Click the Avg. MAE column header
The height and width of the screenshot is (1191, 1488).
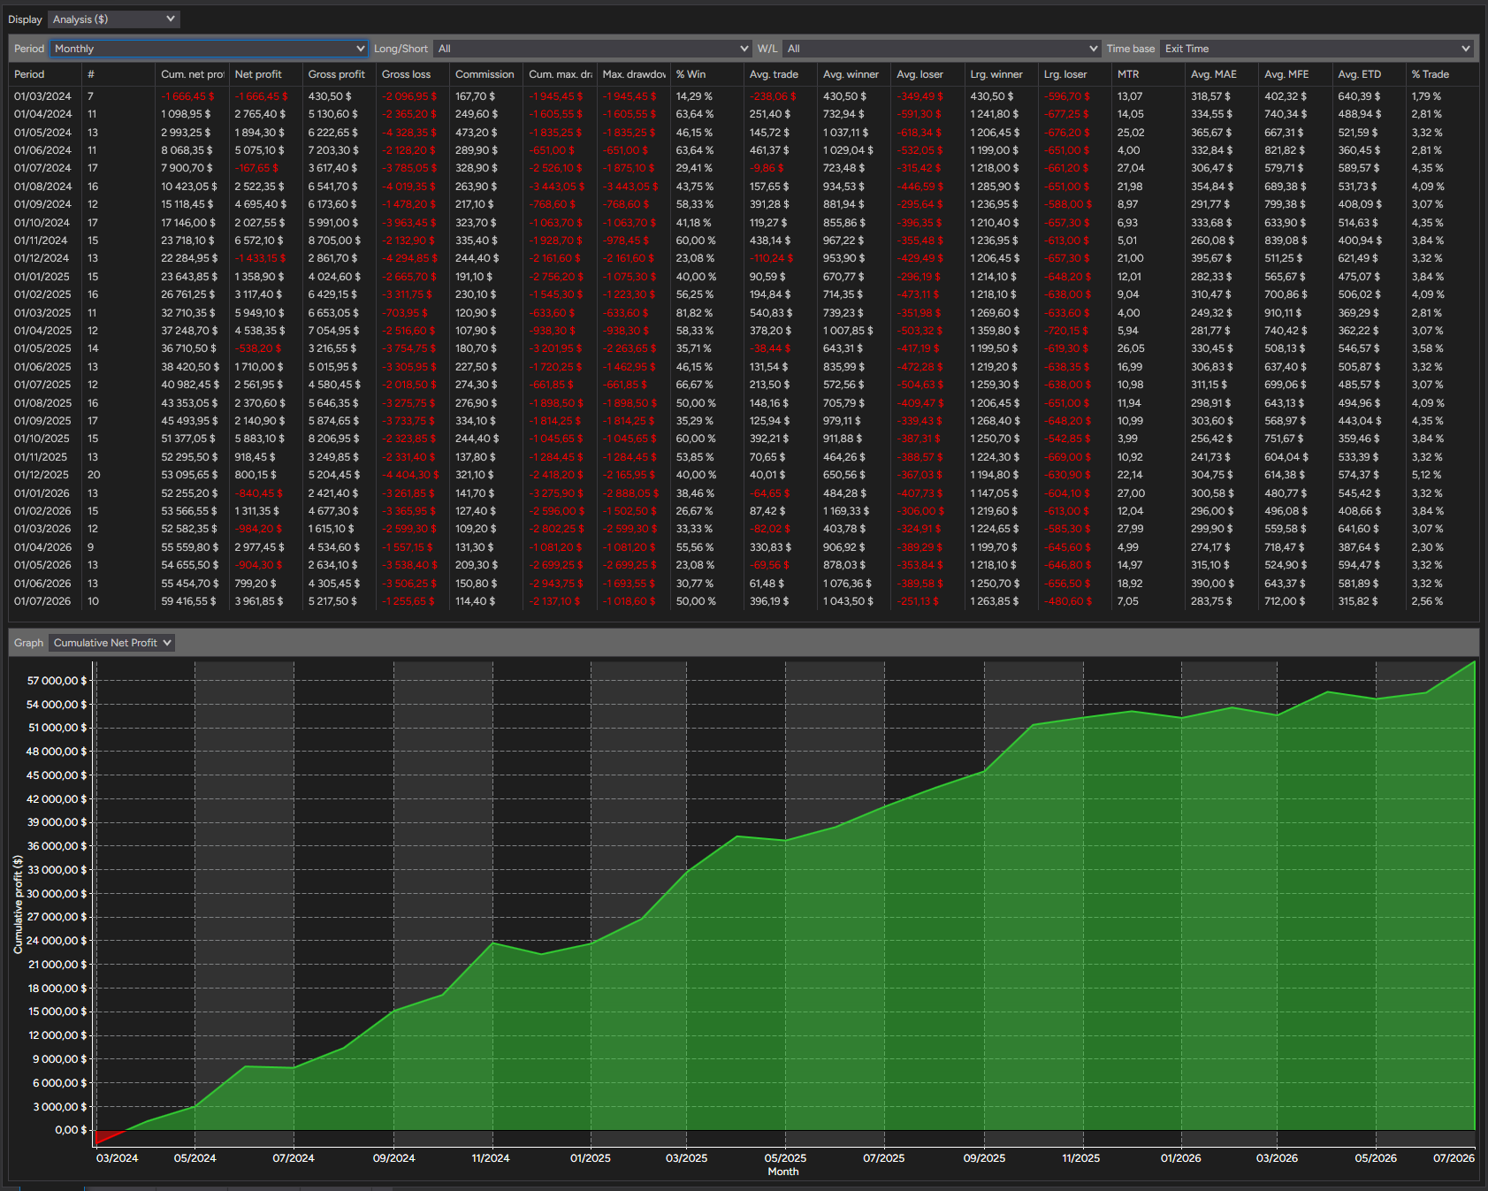(1222, 74)
